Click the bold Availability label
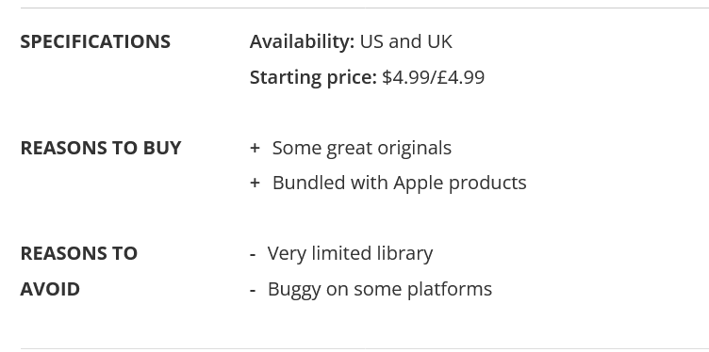This screenshot has width=709, height=352. click(x=302, y=42)
